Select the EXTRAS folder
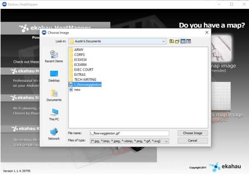The image size is (249, 174). click(78, 75)
